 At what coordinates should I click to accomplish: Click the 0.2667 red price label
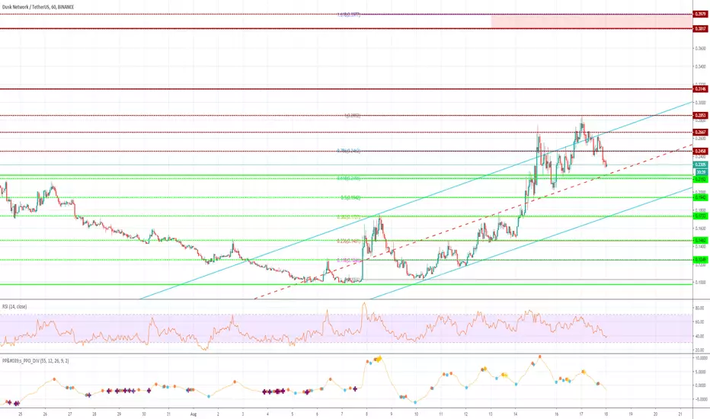(x=701, y=133)
